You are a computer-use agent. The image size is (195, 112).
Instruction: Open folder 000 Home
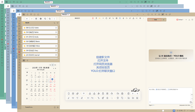click(x=40, y=28)
